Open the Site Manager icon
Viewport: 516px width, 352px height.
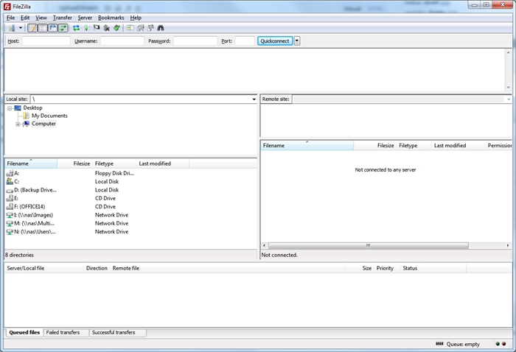12,28
